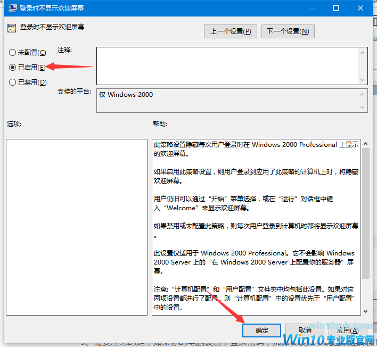Click the 下一个设置(N) button

click(288, 31)
